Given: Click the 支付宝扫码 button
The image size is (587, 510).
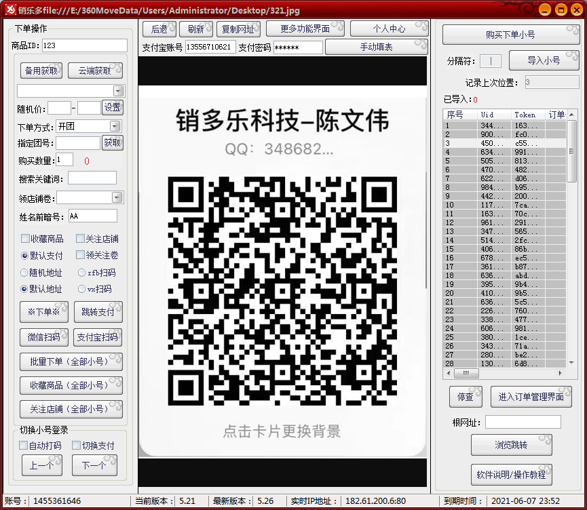Looking at the screenshot, I should tap(97, 337).
